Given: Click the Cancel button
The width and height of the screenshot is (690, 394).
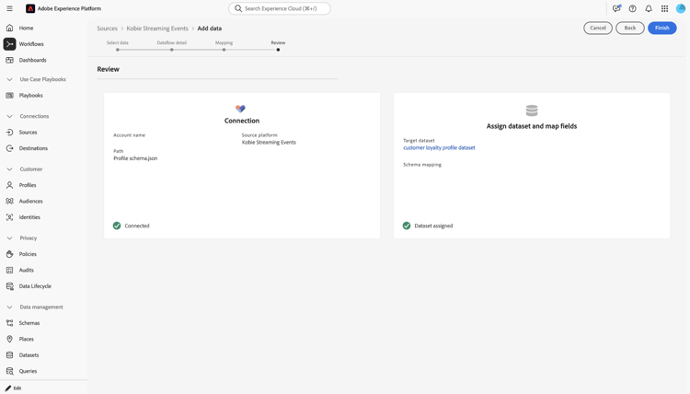Looking at the screenshot, I should (598, 28).
